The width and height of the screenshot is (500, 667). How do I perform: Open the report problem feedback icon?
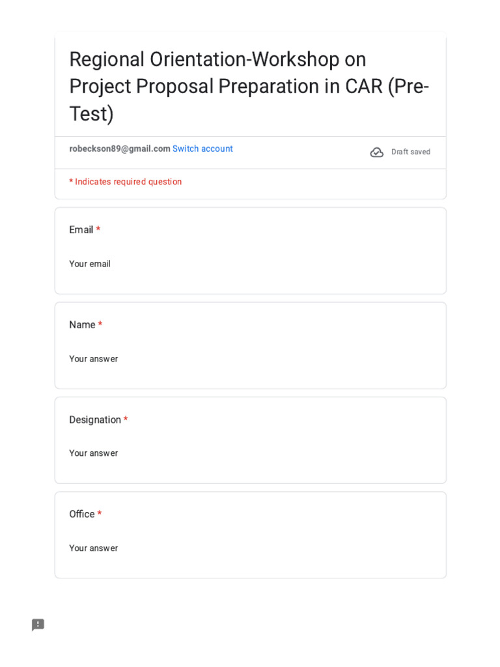pyautogui.click(x=38, y=625)
